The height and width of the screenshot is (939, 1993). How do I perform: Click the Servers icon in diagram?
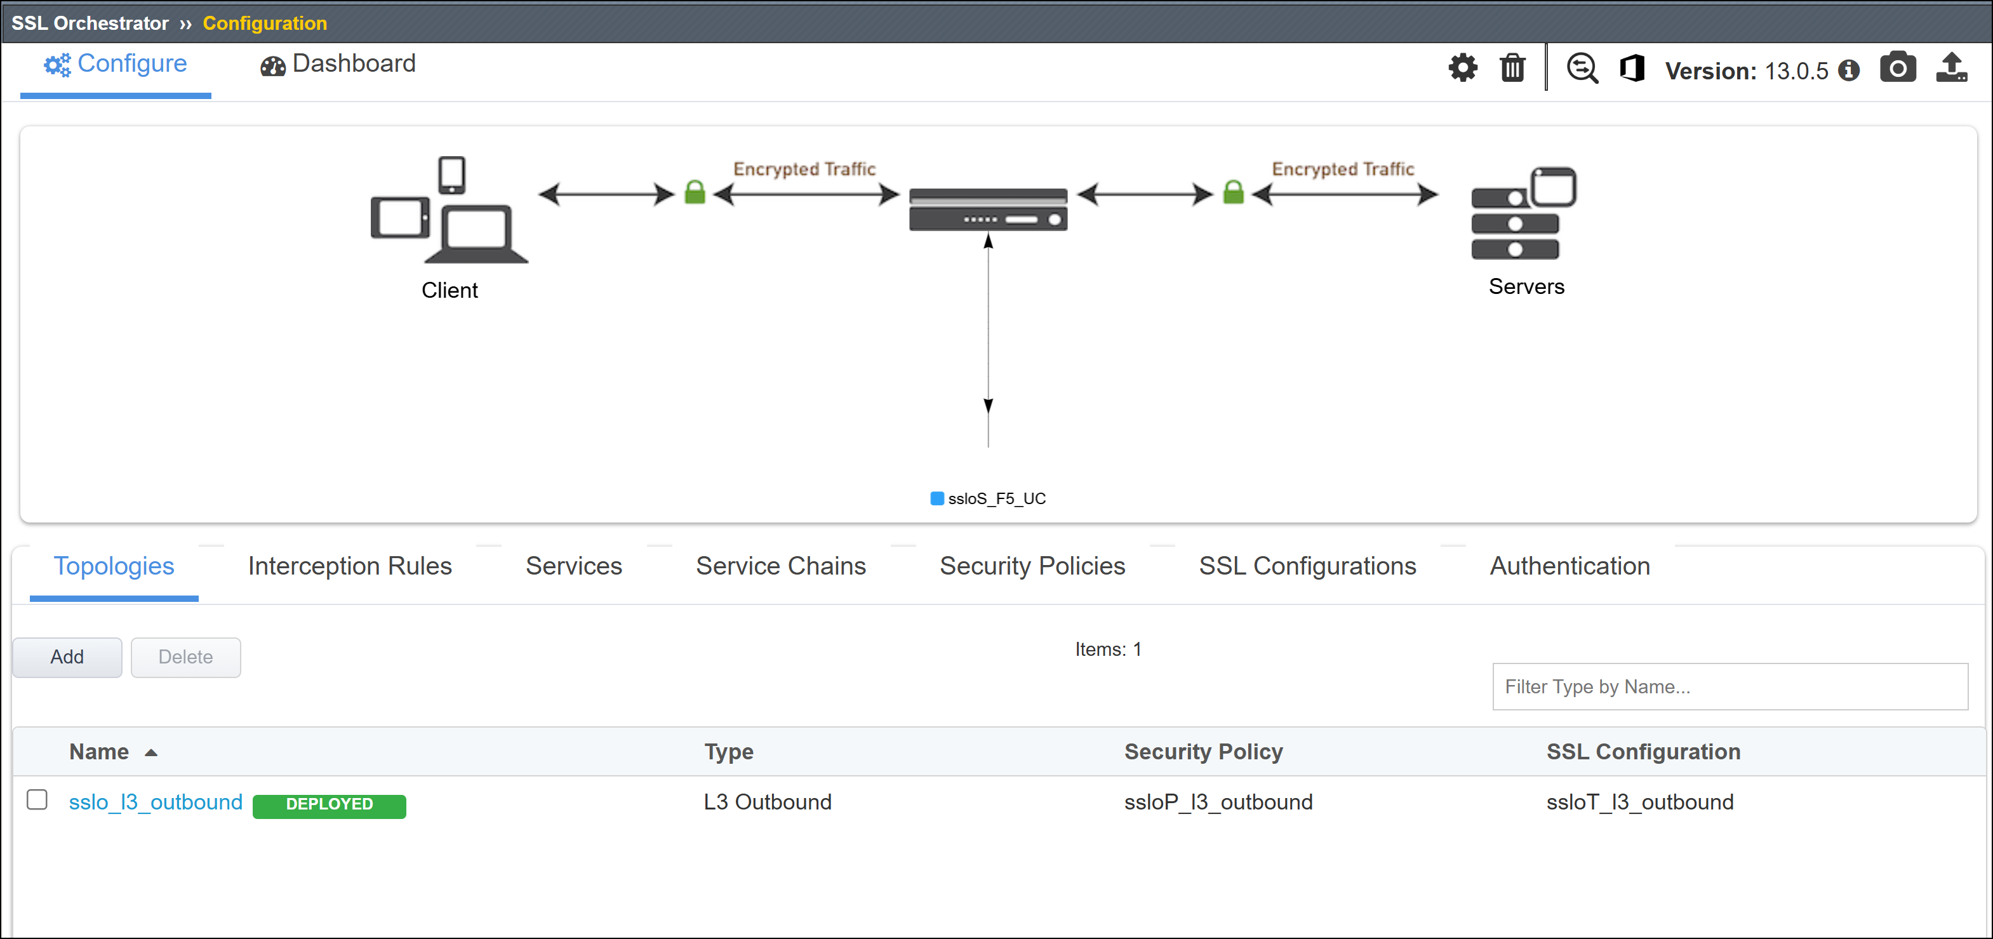[1523, 213]
